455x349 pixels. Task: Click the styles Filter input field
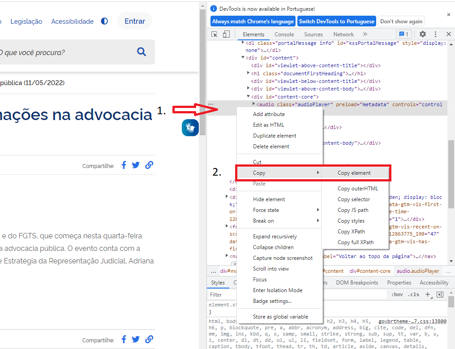(221, 294)
